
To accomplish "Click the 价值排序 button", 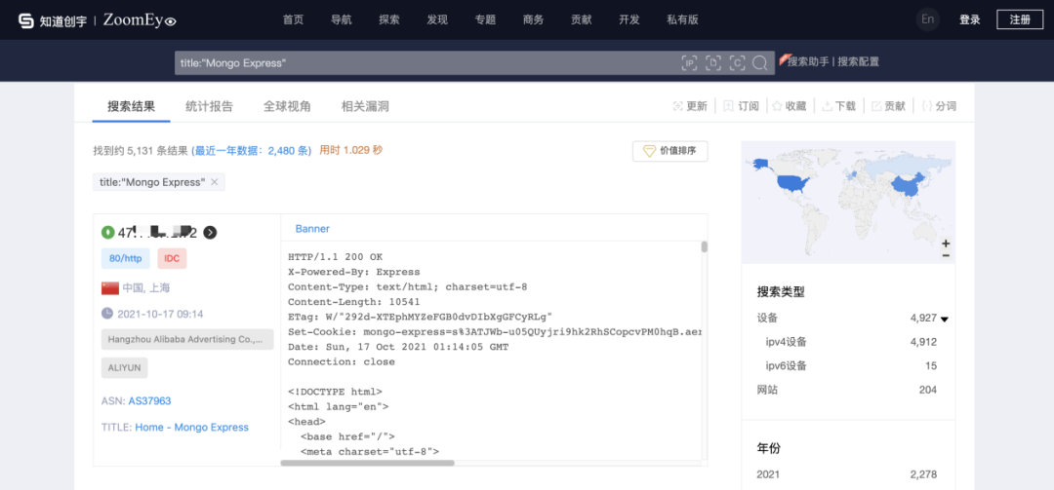I will click(670, 151).
